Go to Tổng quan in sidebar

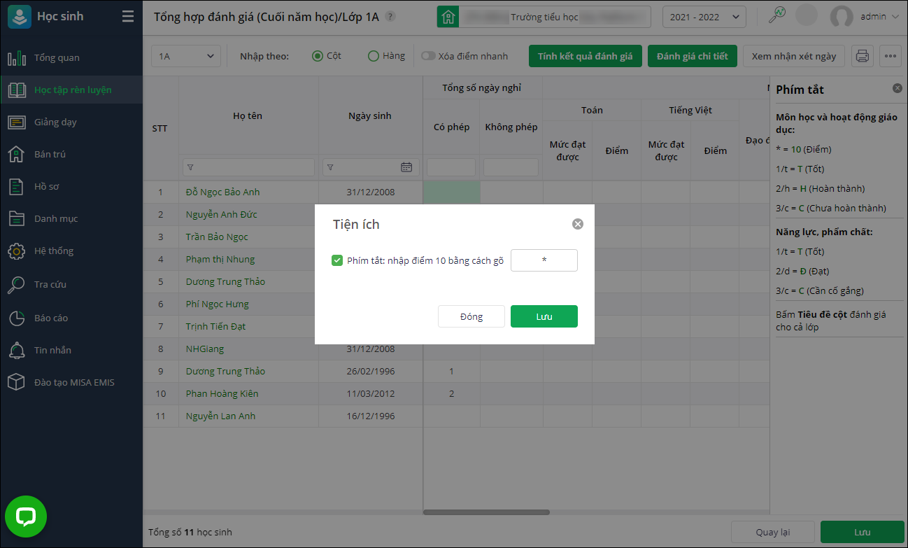tap(57, 57)
